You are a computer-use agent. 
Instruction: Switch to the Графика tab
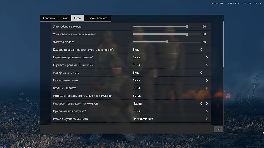pyautogui.click(x=49, y=18)
